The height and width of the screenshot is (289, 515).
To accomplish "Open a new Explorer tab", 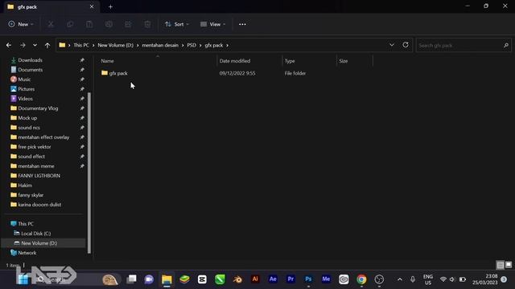I will [110, 6].
